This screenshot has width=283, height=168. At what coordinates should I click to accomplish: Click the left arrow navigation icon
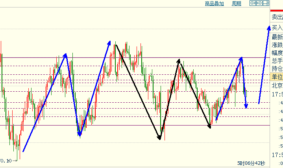[253, 3]
